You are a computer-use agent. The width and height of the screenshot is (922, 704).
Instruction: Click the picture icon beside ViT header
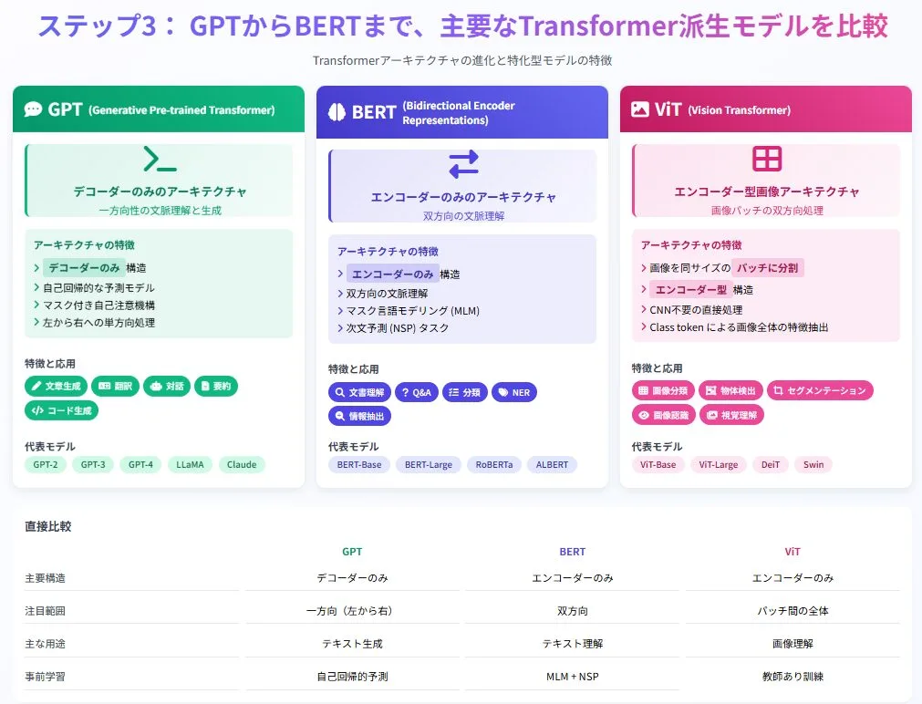(640, 109)
